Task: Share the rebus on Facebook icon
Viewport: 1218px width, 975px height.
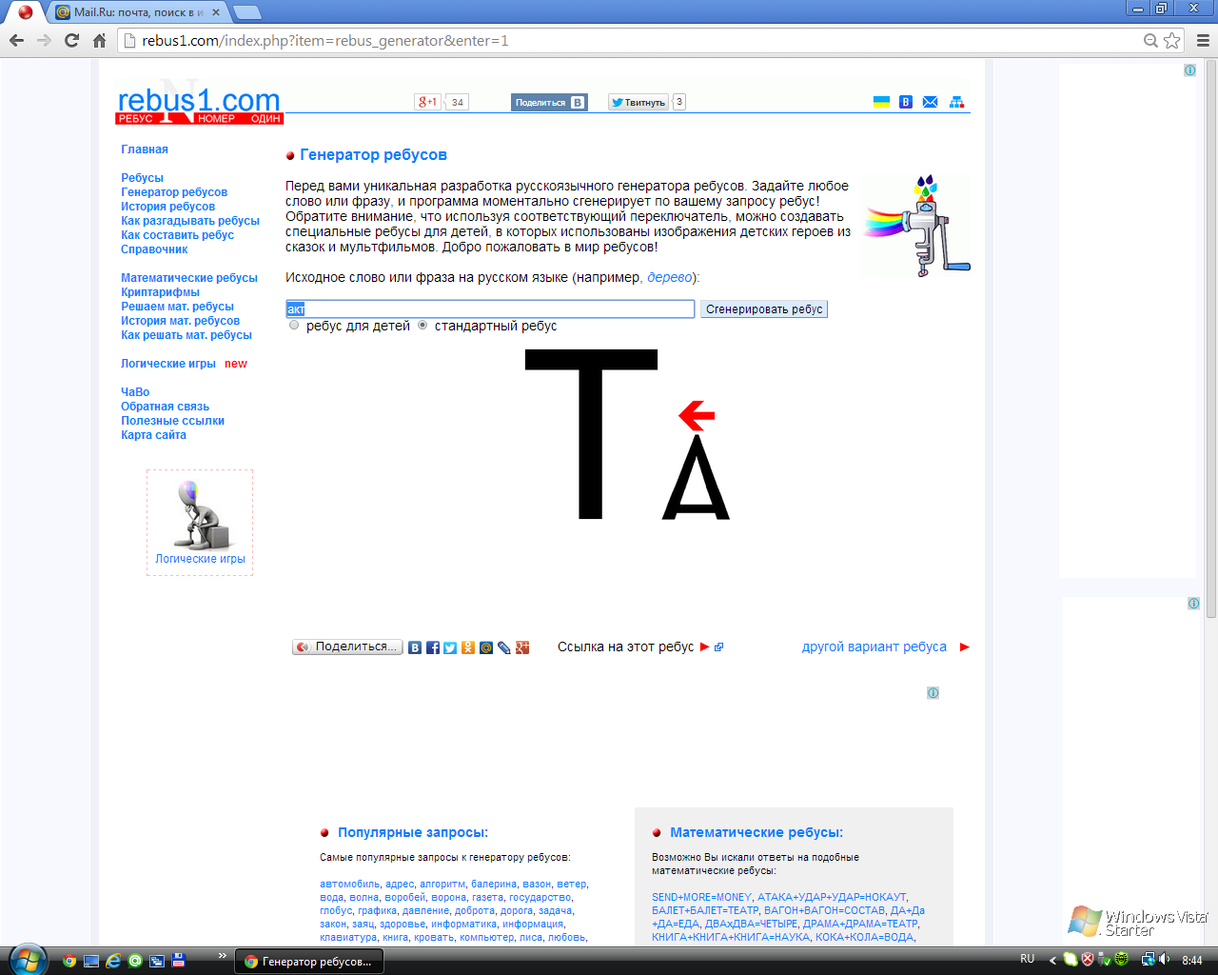Action: 433,647
